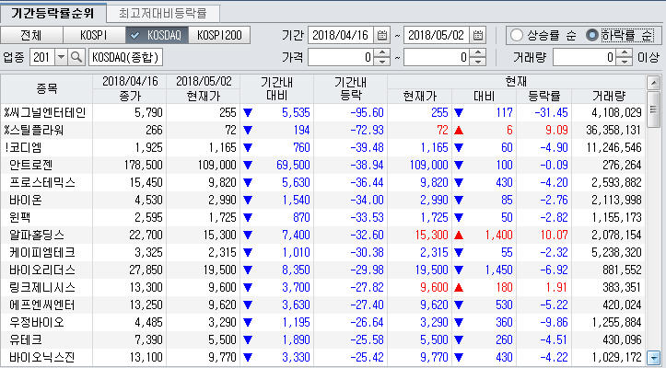The height and width of the screenshot is (368, 666).
Task: Click scroll-up arrow at table top
Action: coord(652,83)
